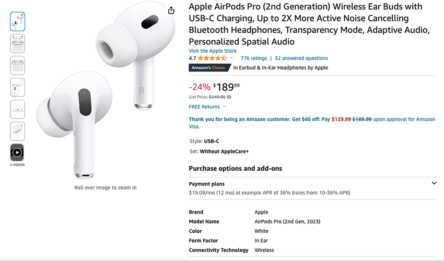Select the sixth thumbnail with charging cable
444x261 pixels.
(x=17, y=131)
